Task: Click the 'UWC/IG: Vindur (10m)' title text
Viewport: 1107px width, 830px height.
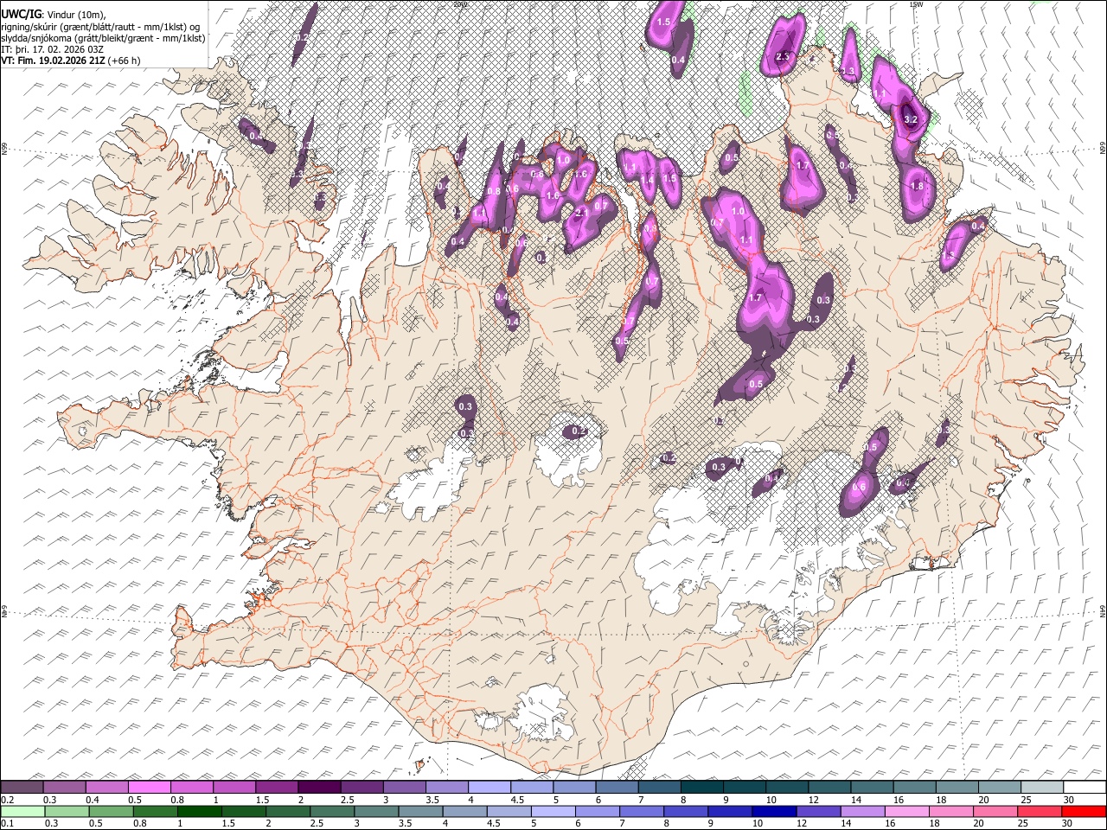Action: click(x=54, y=15)
